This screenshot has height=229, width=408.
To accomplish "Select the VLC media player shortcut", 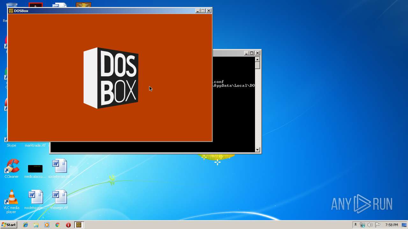I will click(11, 202).
